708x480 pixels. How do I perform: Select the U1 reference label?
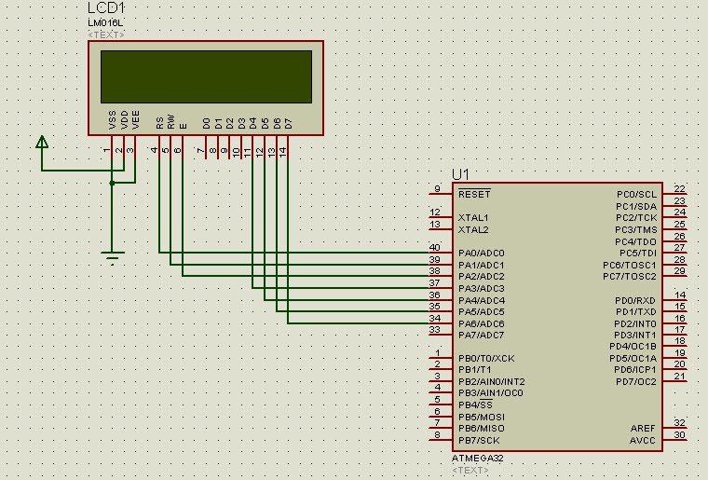pos(460,174)
